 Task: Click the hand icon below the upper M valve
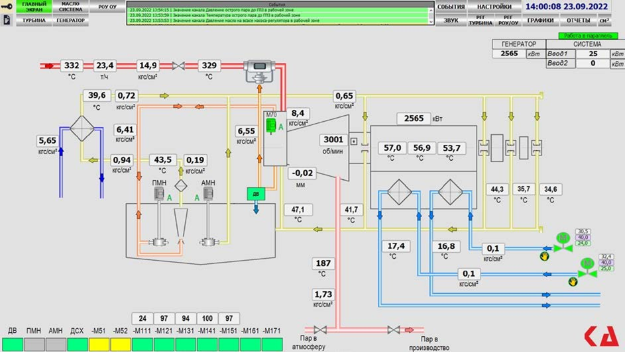coord(545,257)
